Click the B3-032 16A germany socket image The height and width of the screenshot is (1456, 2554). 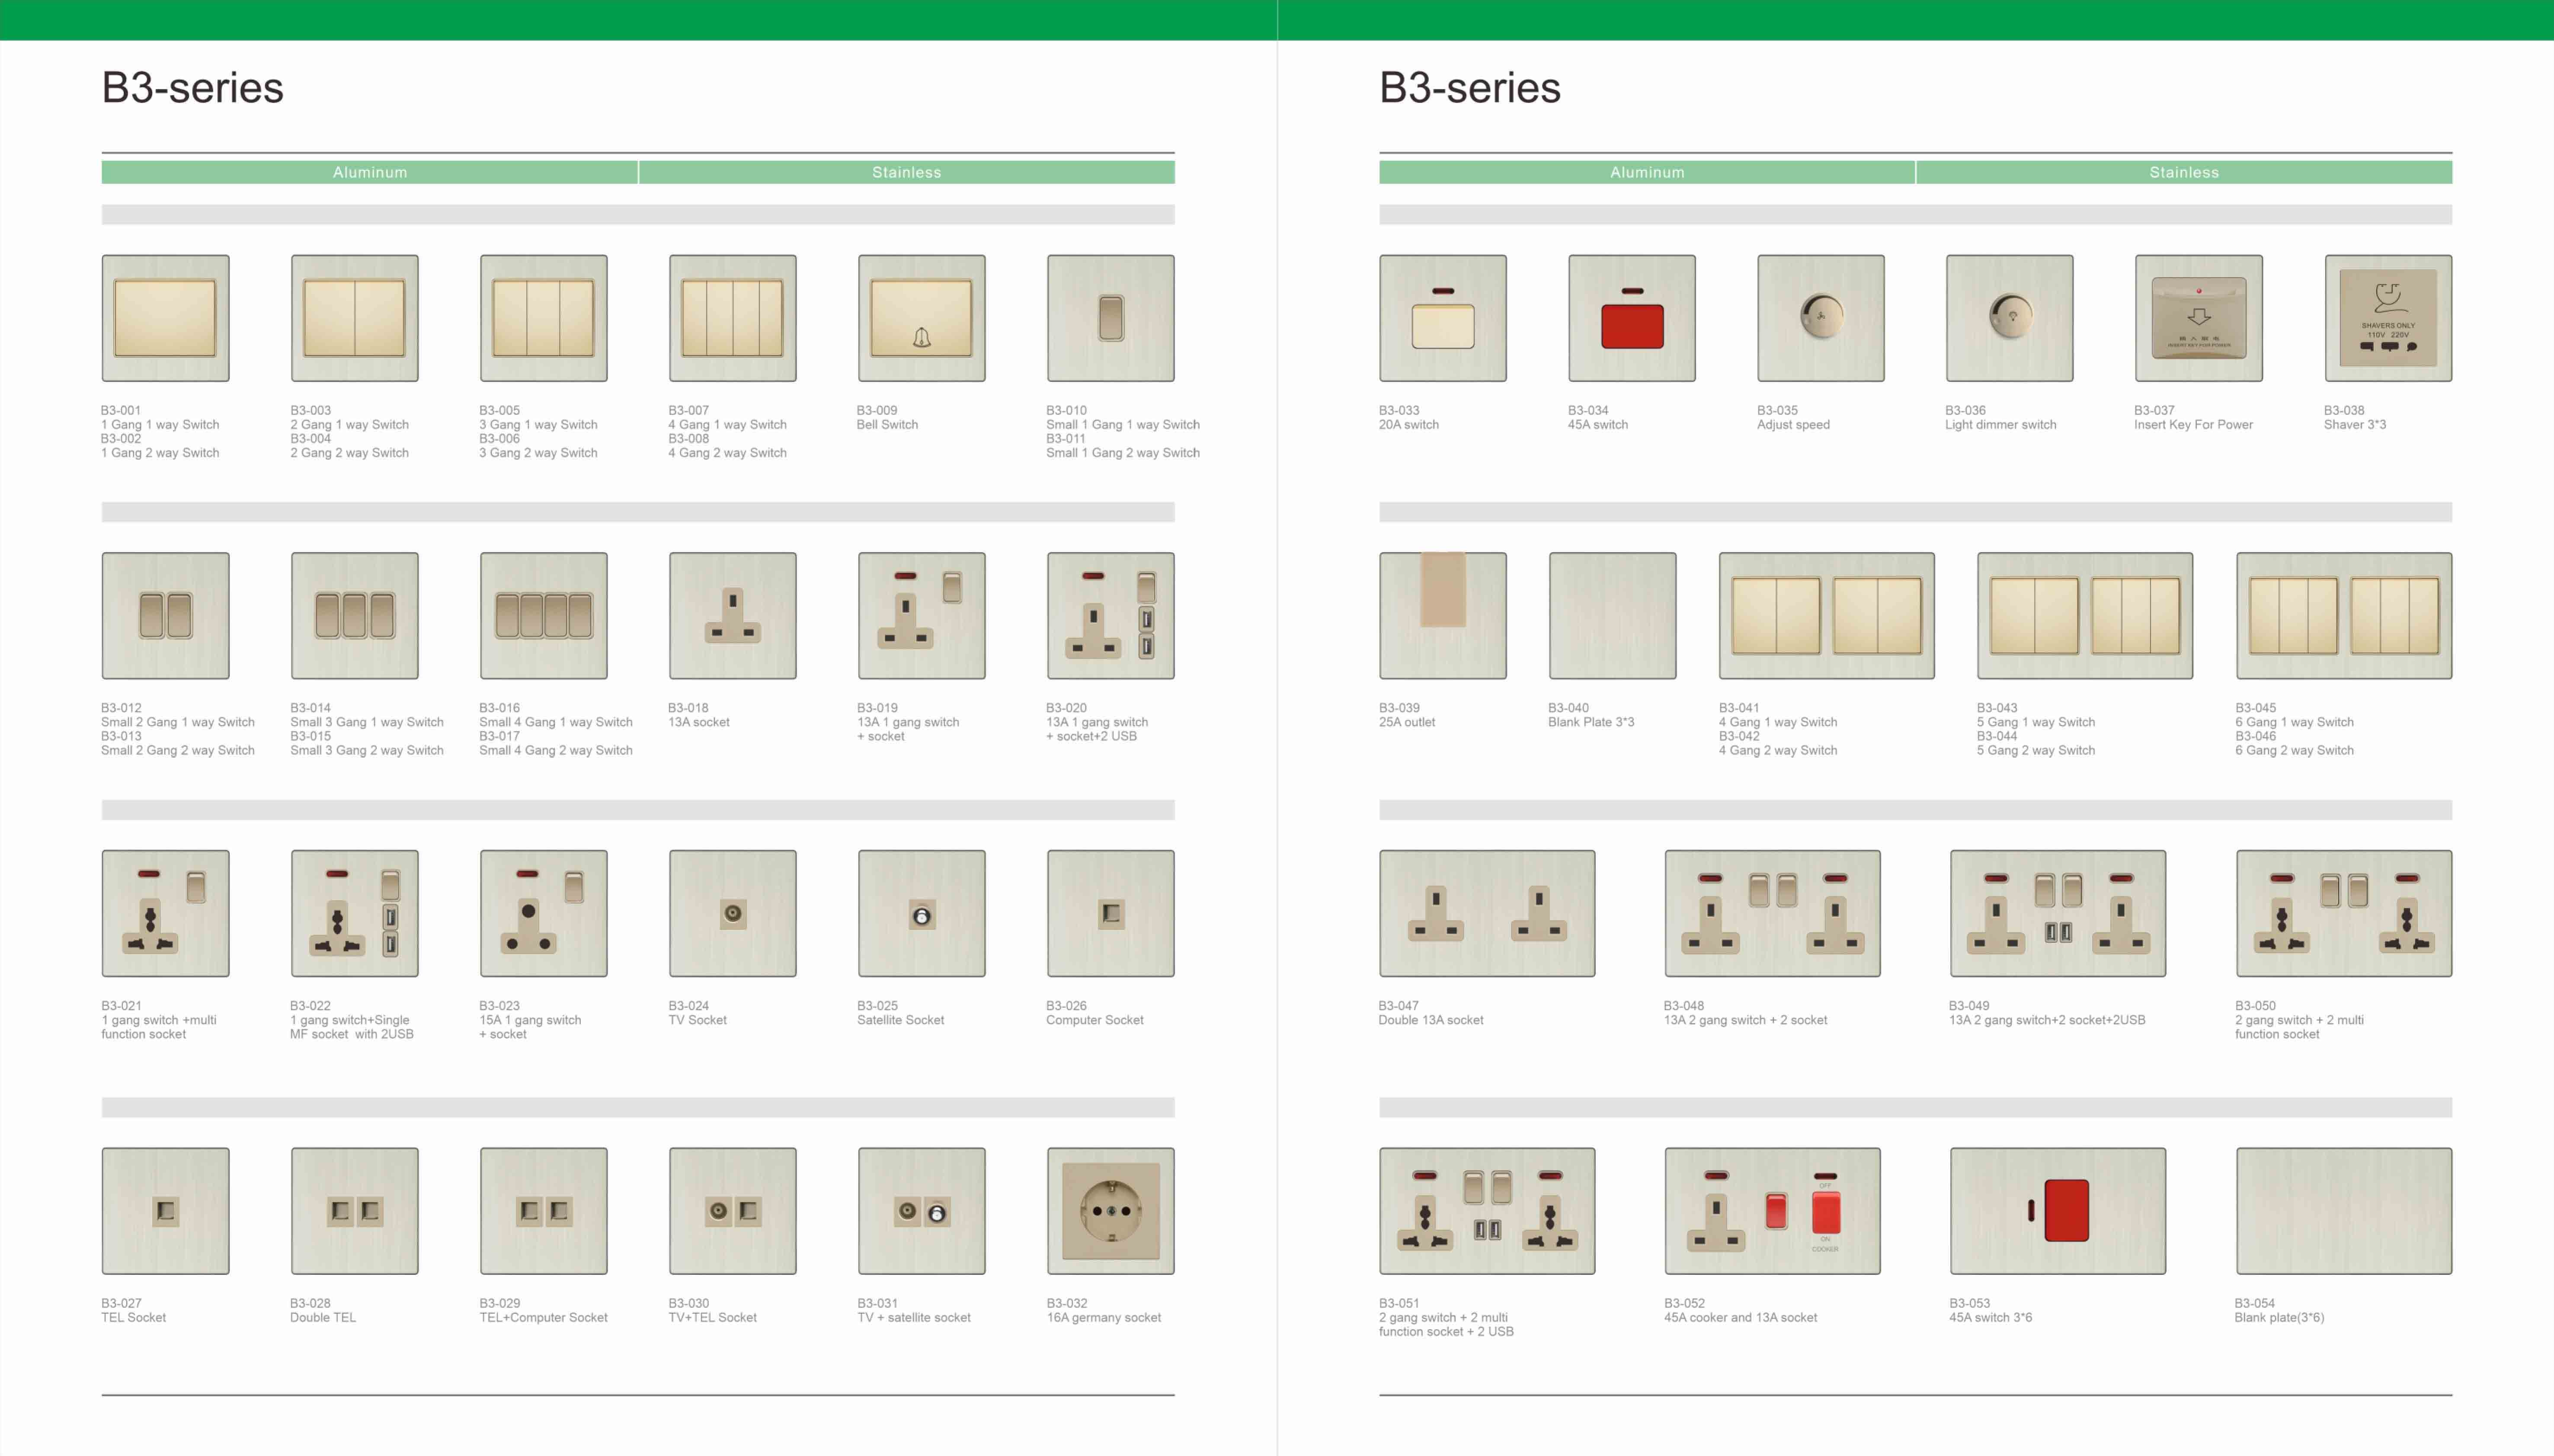(x=1110, y=1211)
